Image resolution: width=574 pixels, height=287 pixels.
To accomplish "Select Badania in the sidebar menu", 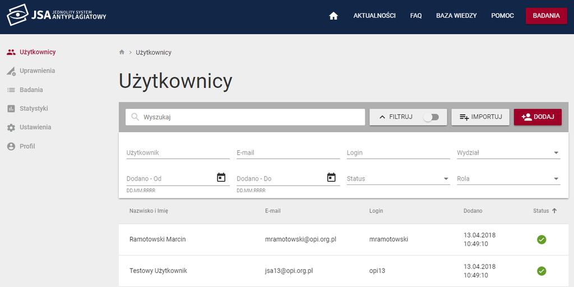I will point(31,90).
